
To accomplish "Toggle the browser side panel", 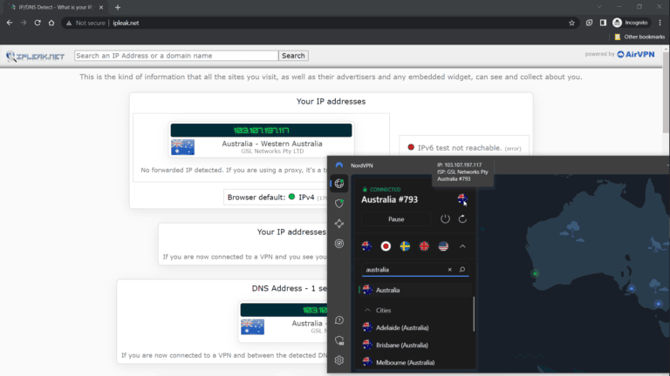I will pyautogui.click(x=603, y=23).
